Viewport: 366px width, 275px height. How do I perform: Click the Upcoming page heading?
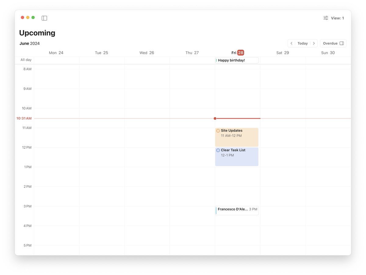tap(37, 33)
